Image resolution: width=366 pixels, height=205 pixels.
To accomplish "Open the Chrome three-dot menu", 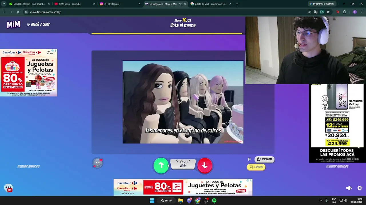I will click(362, 12).
